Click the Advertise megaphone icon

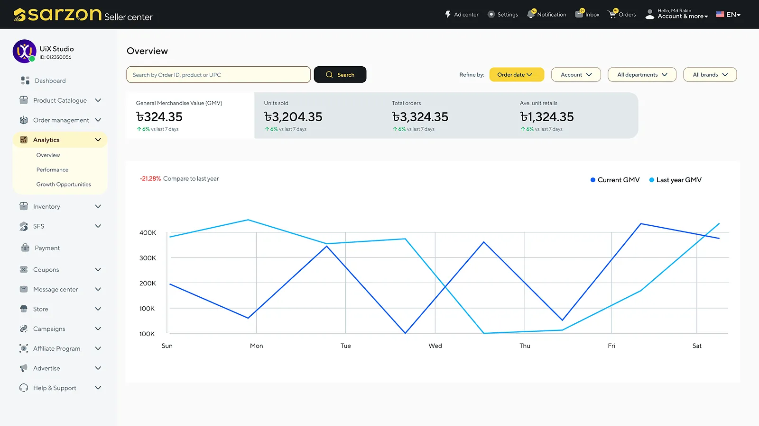[x=24, y=368]
